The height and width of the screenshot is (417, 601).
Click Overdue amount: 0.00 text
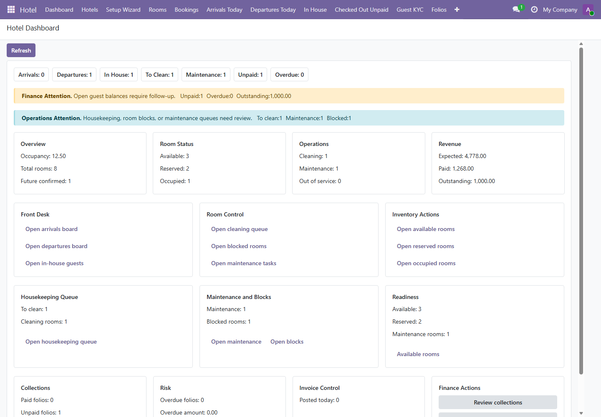point(189,412)
